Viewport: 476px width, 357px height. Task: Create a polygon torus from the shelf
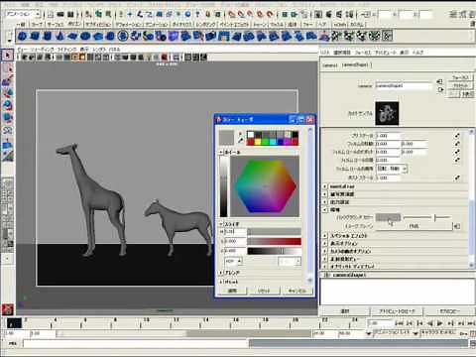coord(85,36)
